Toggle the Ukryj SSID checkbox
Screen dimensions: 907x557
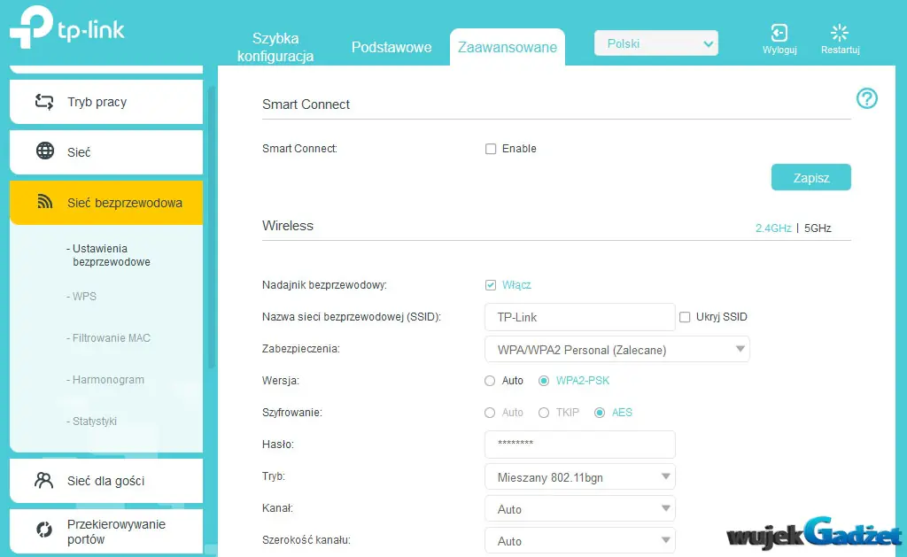685,317
